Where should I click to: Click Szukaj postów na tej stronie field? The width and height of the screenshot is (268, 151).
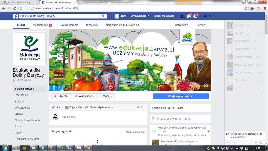click(x=181, y=119)
